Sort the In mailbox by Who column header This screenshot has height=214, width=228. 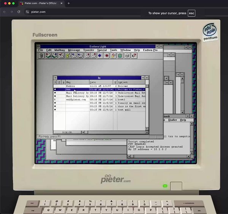77,82
